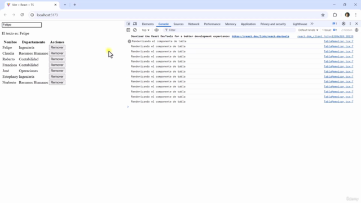Open the react-dom_client.js source link
The height and width of the screenshot is (203, 361).
click(x=325, y=36)
